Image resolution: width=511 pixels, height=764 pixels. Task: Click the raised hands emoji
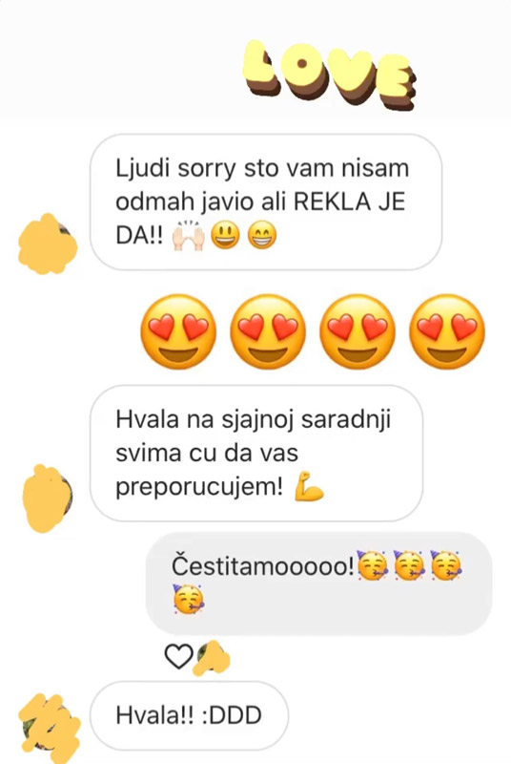[188, 235]
